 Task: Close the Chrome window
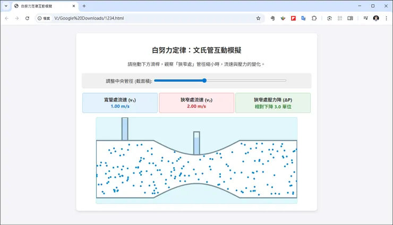point(386,6)
